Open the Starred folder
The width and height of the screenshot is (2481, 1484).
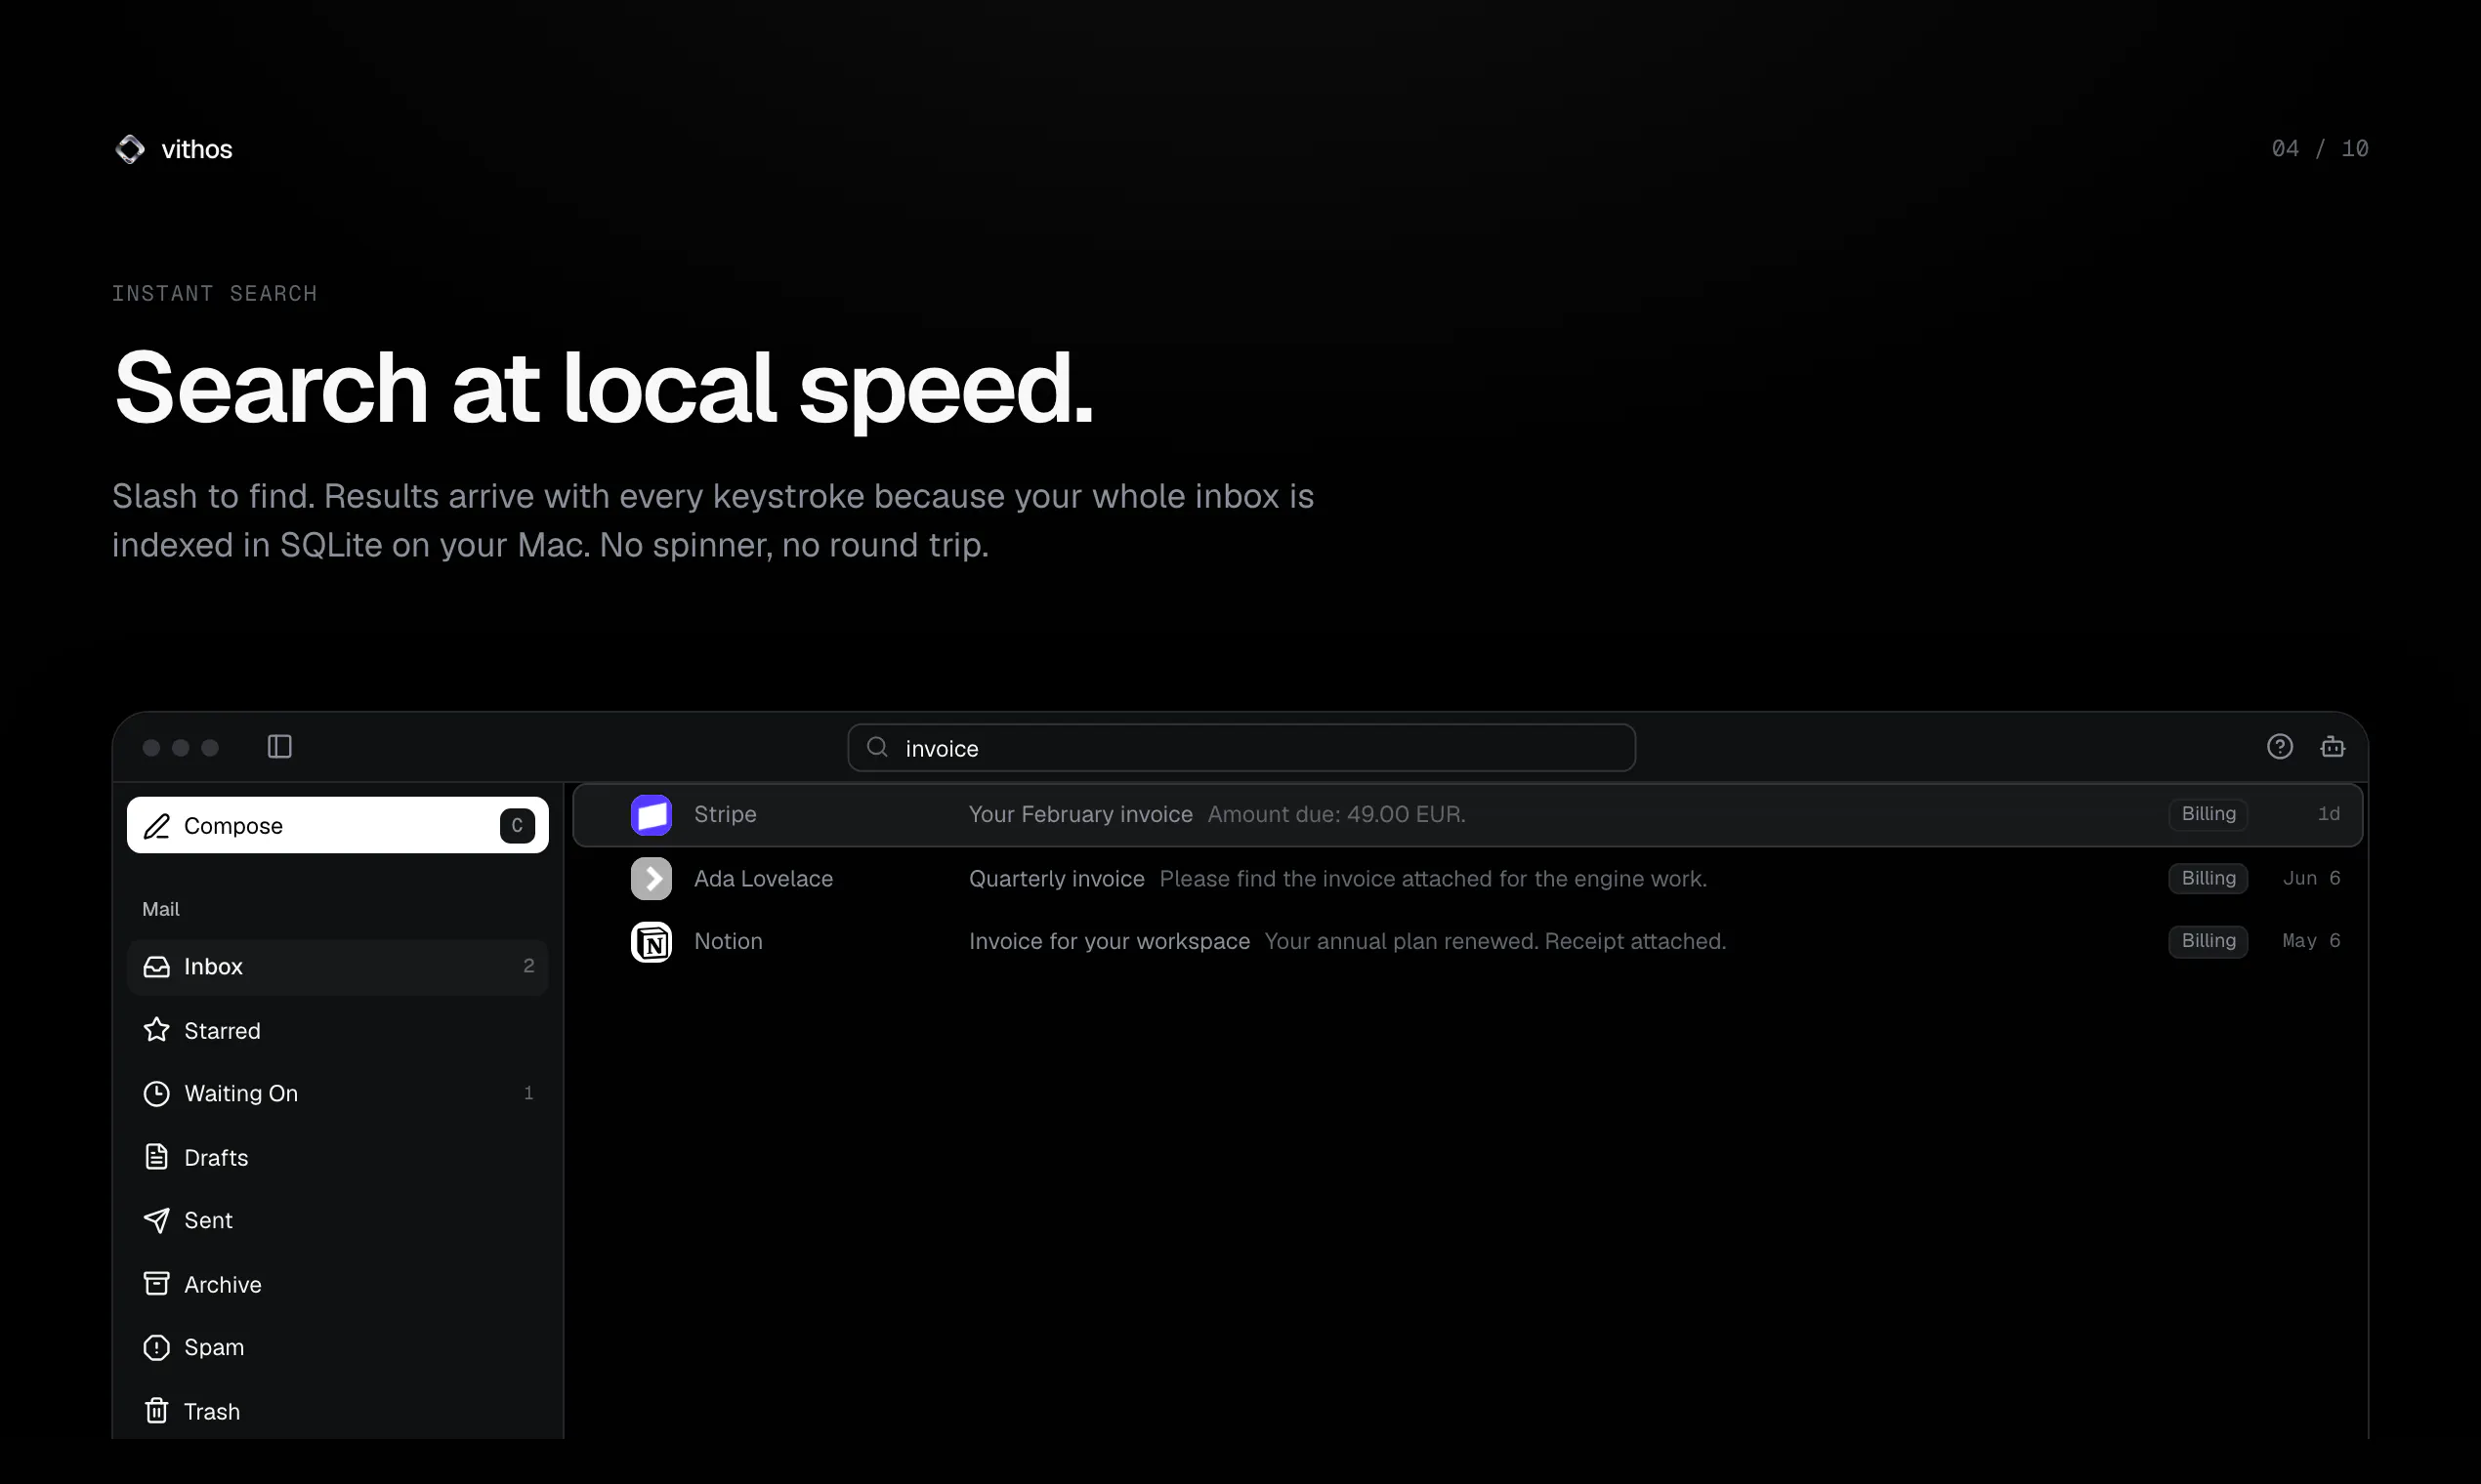pyautogui.click(x=338, y=1030)
